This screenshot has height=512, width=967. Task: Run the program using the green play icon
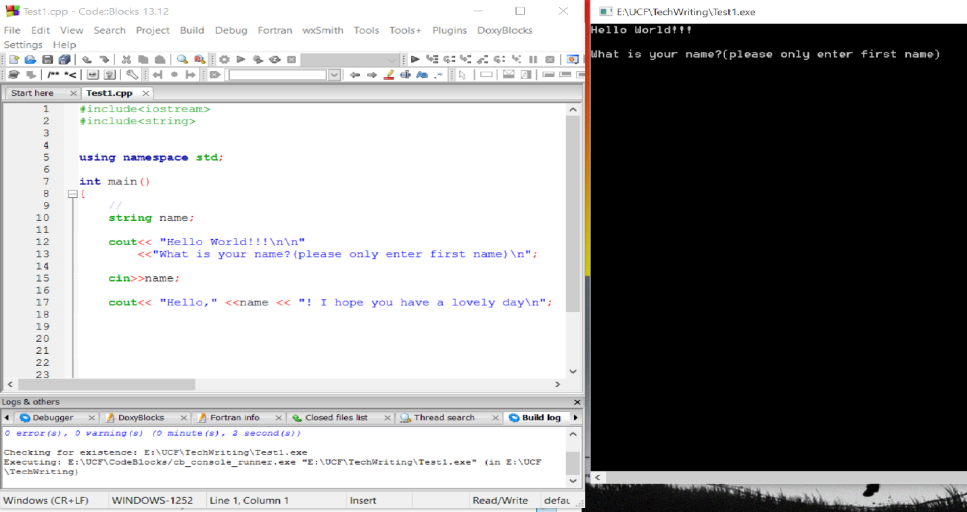(x=241, y=59)
